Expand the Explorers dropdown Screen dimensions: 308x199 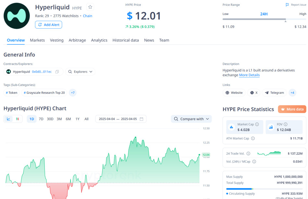pos(80,72)
